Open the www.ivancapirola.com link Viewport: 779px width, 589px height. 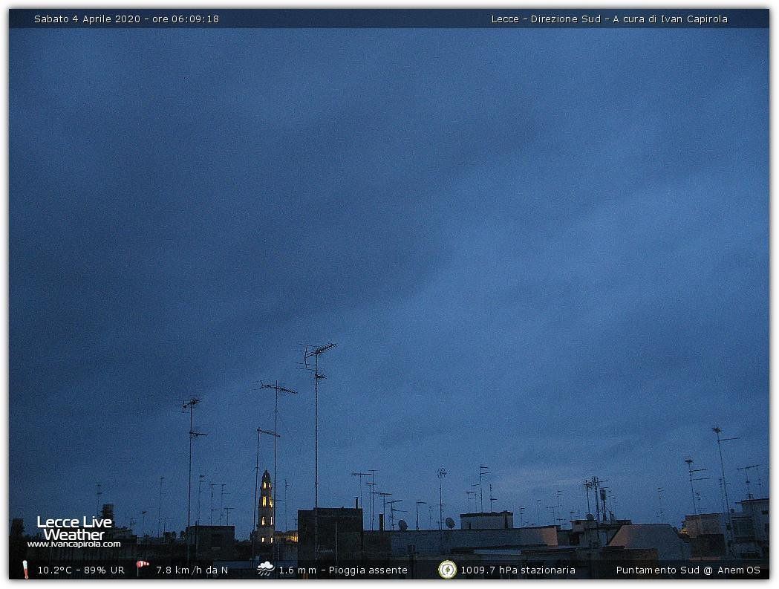(x=74, y=544)
